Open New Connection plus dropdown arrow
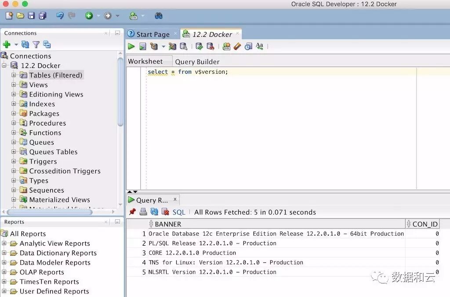Viewport: 450px width, 297px height. (x=16, y=45)
